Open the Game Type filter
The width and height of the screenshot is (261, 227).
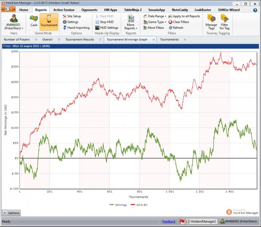pos(155,22)
